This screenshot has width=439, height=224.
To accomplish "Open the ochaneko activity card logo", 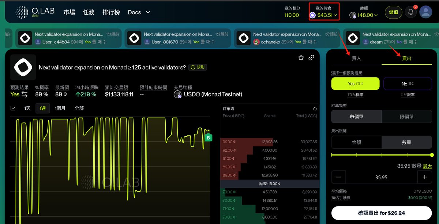I will point(244,38).
